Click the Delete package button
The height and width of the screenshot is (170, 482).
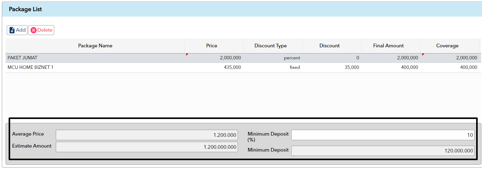coord(41,30)
